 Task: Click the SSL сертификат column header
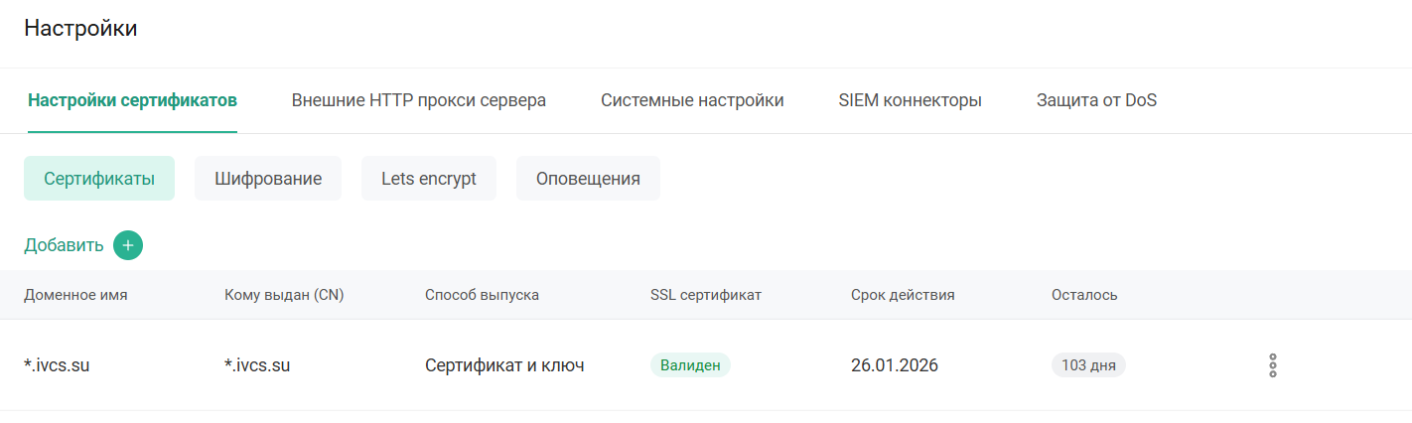705,295
